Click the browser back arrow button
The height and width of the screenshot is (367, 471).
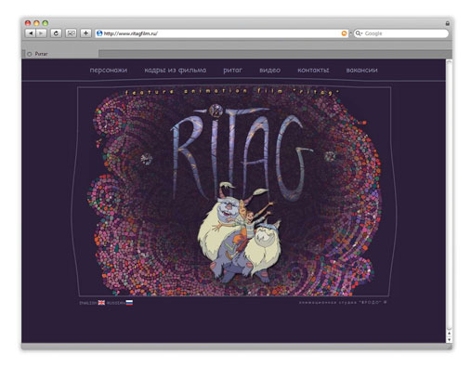click(31, 33)
